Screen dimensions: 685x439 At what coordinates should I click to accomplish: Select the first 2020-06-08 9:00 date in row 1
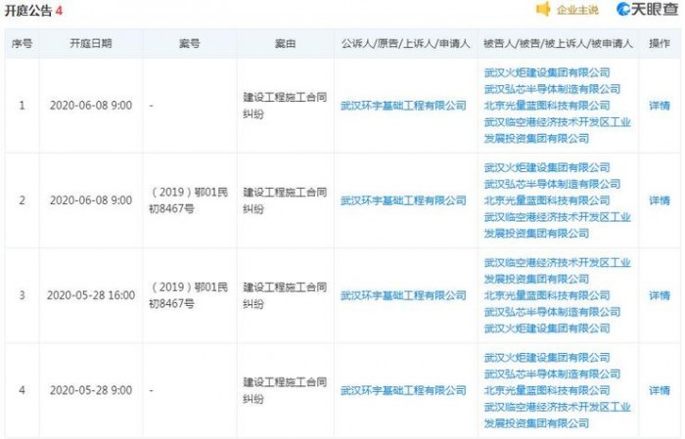click(x=91, y=106)
